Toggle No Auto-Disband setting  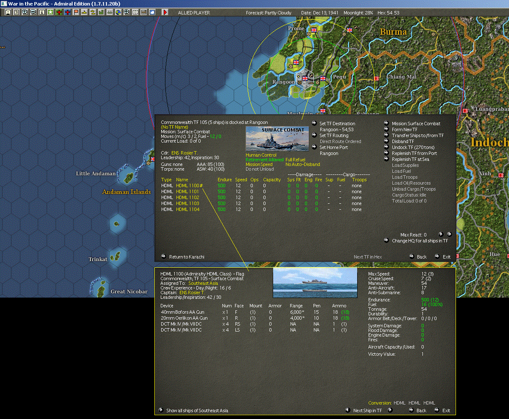[303, 164]
